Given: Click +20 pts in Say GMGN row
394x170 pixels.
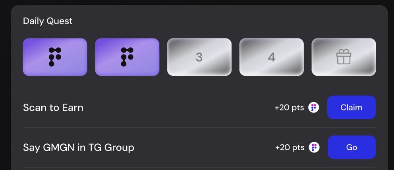Looking at the screenshot, I should pos(290,147).
